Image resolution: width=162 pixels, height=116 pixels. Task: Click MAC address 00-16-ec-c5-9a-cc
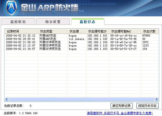123,36
